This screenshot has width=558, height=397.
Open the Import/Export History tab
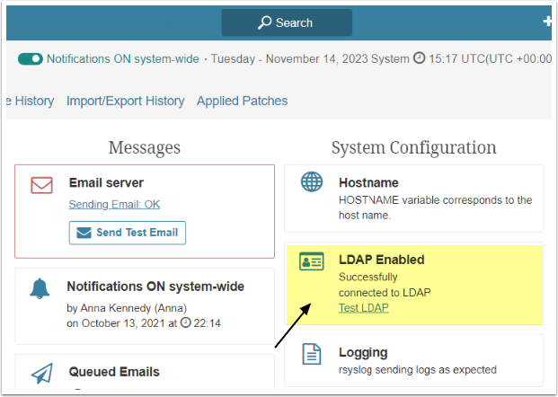pos(125,101)
